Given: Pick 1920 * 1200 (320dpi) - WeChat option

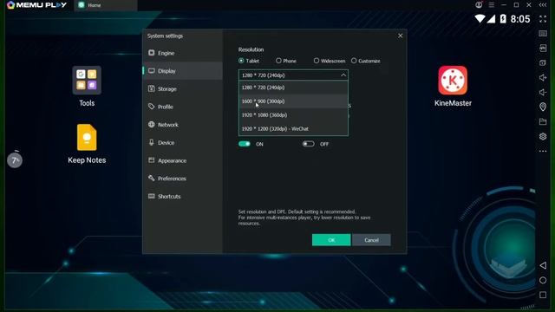Looking at the screenshot, I should click(x=293, y=129).
